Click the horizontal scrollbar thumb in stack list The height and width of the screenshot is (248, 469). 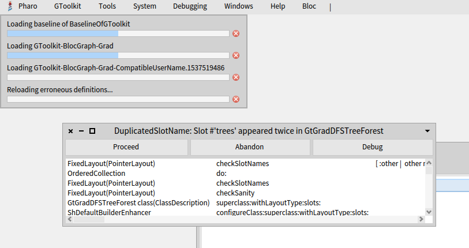89,219
